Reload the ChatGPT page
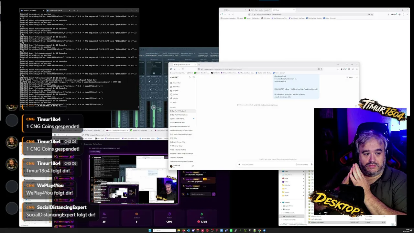The width and height of the screenshot is (414, 233). click(x=183, y=69)
